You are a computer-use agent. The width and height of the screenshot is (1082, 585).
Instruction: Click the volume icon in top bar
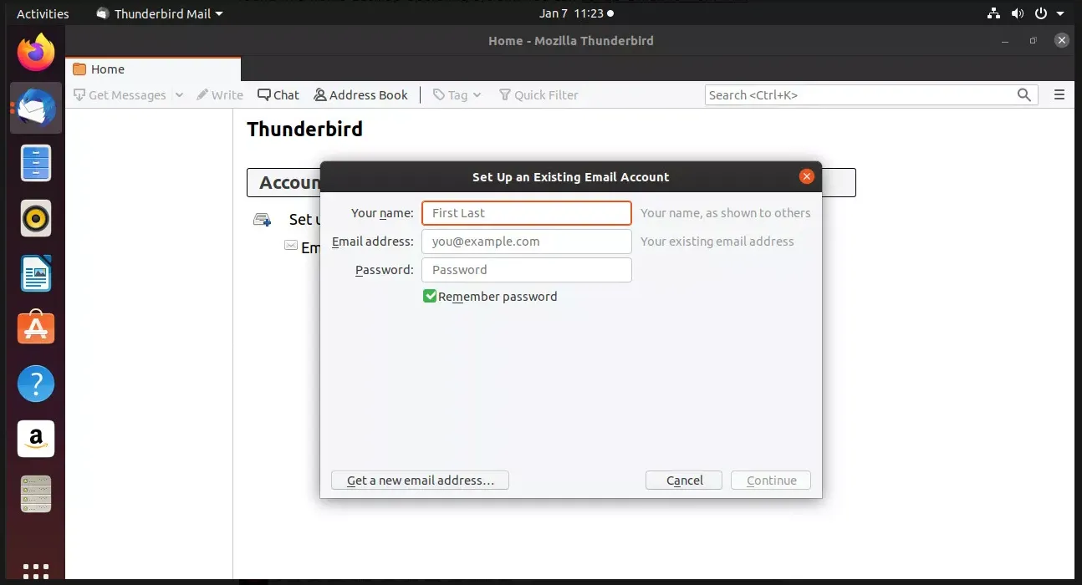pos(1018,13)
